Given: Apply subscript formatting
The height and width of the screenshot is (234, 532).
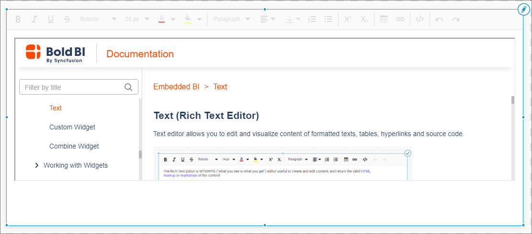Looking at the screenshot, I should tap(364, 19).
